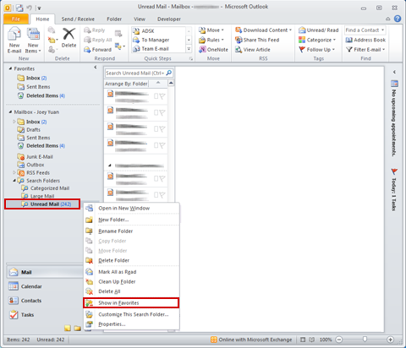Choose Mark All as Read
Viewport: 406px width, 348px height.
point(131,272)
